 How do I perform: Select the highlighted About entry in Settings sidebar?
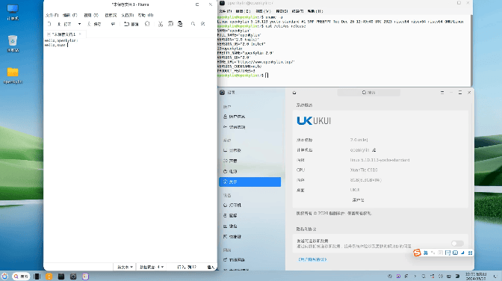(x=250, y=182)
